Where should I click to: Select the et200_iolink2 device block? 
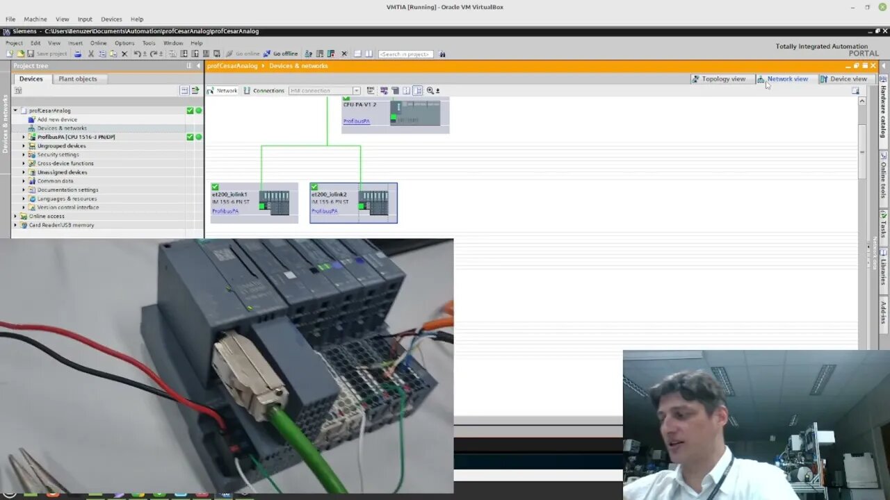[x=353, y=203]
